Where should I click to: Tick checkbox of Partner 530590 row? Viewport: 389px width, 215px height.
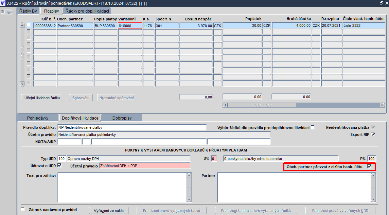29,25
